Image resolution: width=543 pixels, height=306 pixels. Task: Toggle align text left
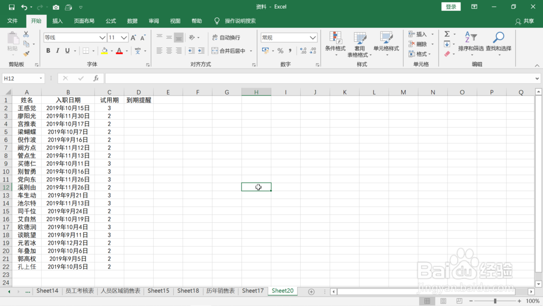pos(159,51)
